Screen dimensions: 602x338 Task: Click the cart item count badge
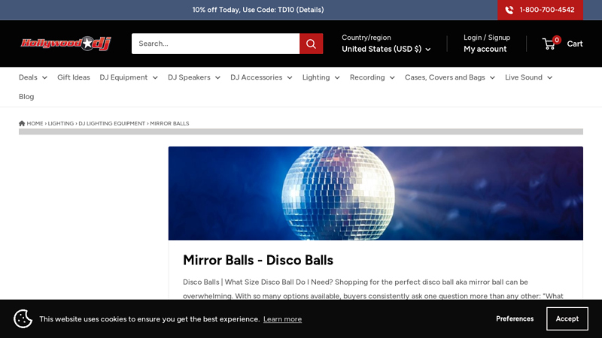(x=557, y=40)
